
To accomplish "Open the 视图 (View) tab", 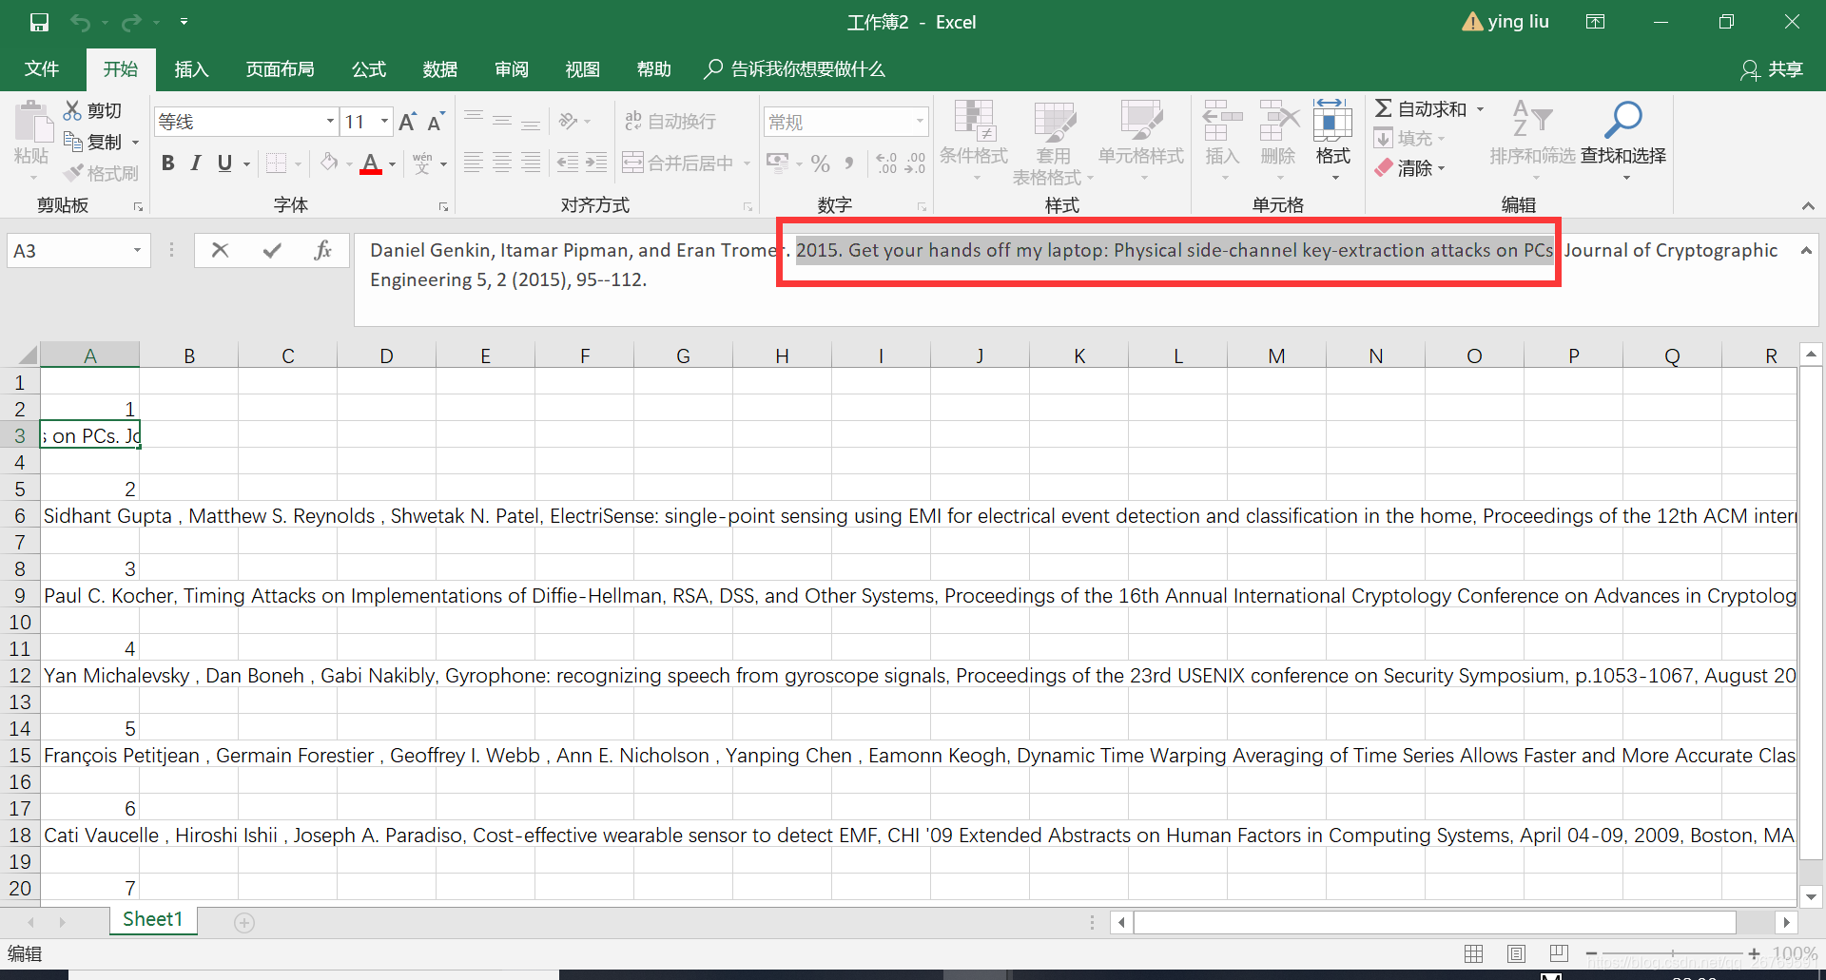I will pos(583,69).
